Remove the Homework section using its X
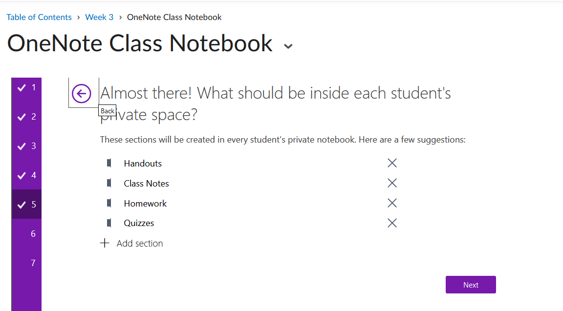Screen dimensions: 563x311 tap(392, 203)
